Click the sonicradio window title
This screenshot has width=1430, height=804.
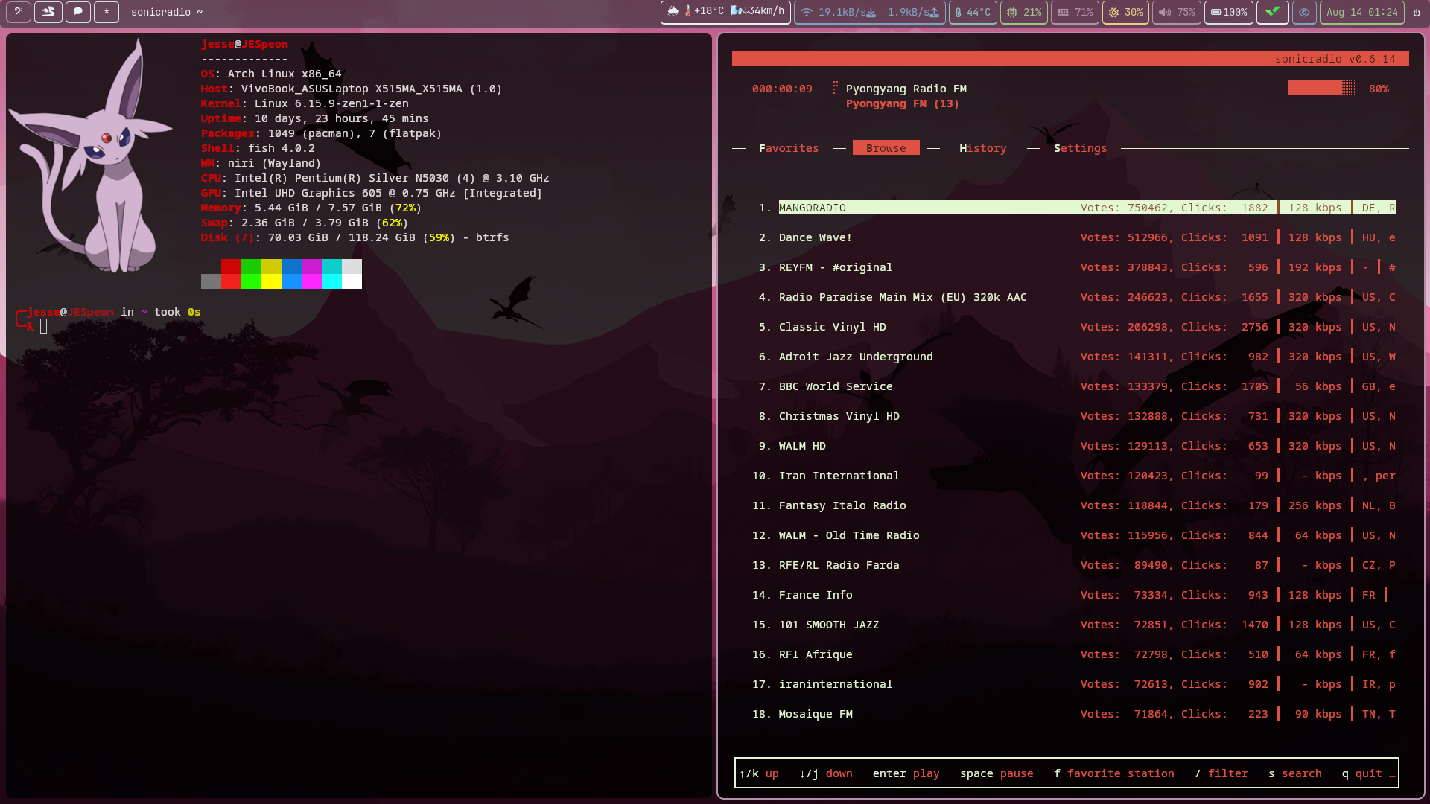click(167, 12)
